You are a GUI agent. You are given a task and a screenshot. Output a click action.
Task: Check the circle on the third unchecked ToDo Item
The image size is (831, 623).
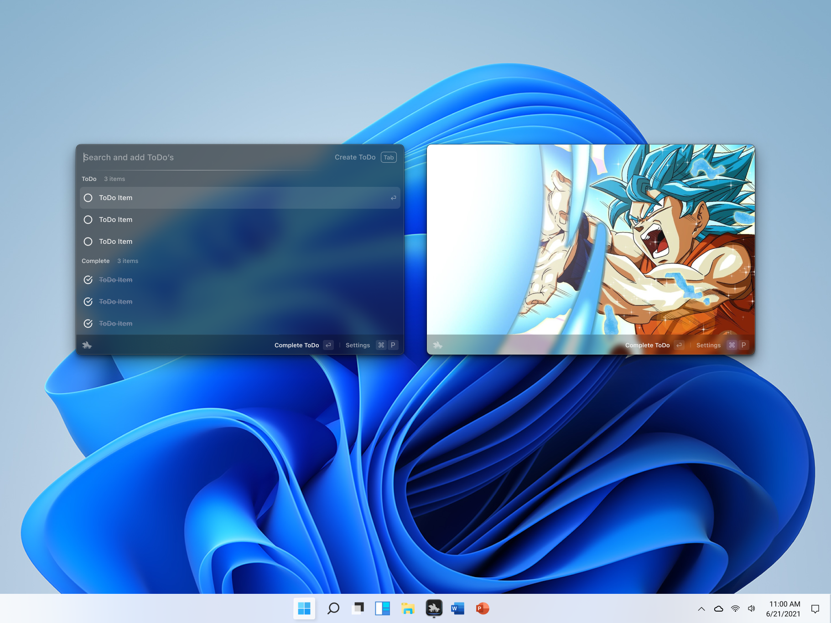[x=88, y=242]
